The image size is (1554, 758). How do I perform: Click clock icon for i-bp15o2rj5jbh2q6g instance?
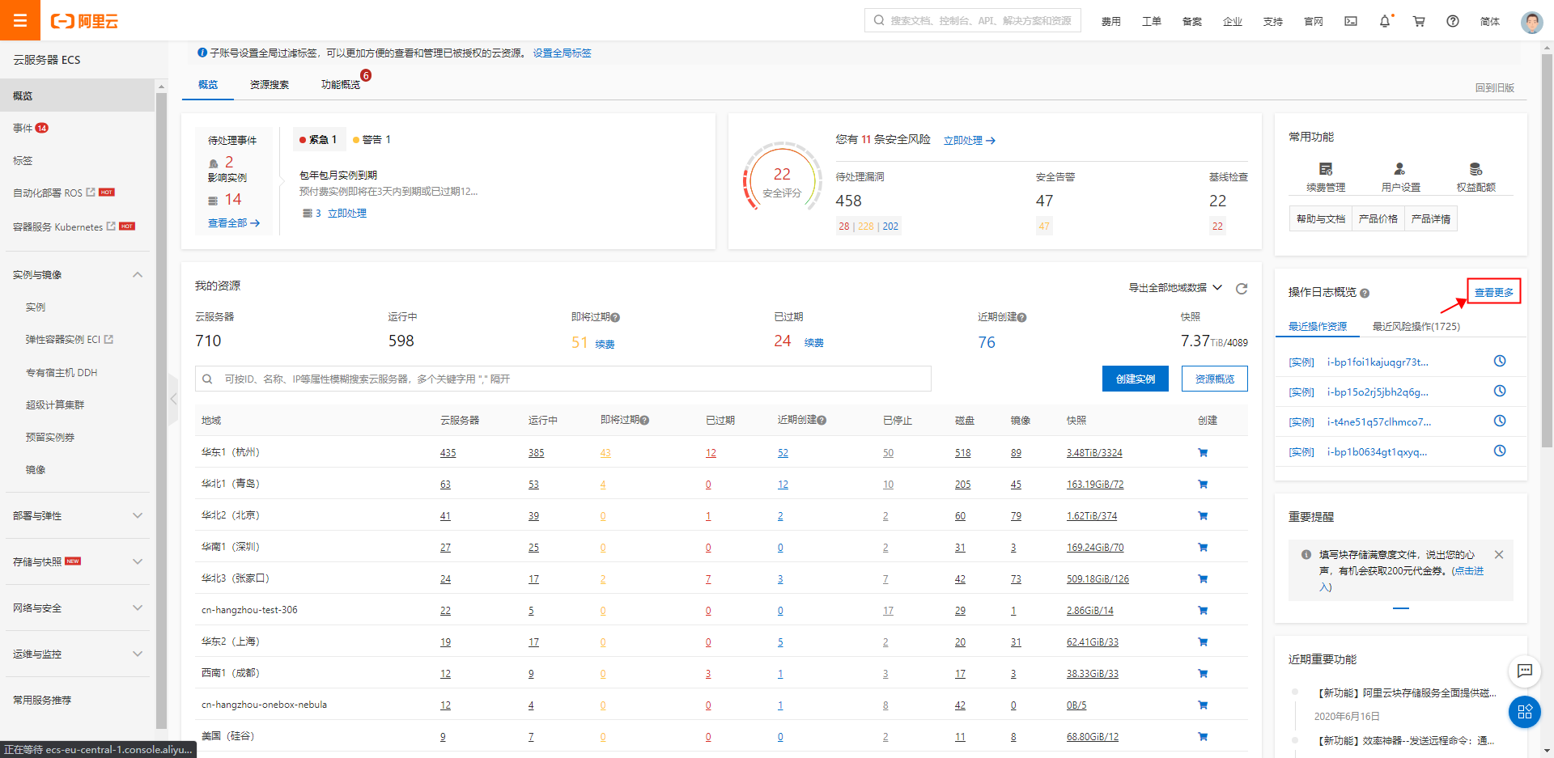(1500, 391)
